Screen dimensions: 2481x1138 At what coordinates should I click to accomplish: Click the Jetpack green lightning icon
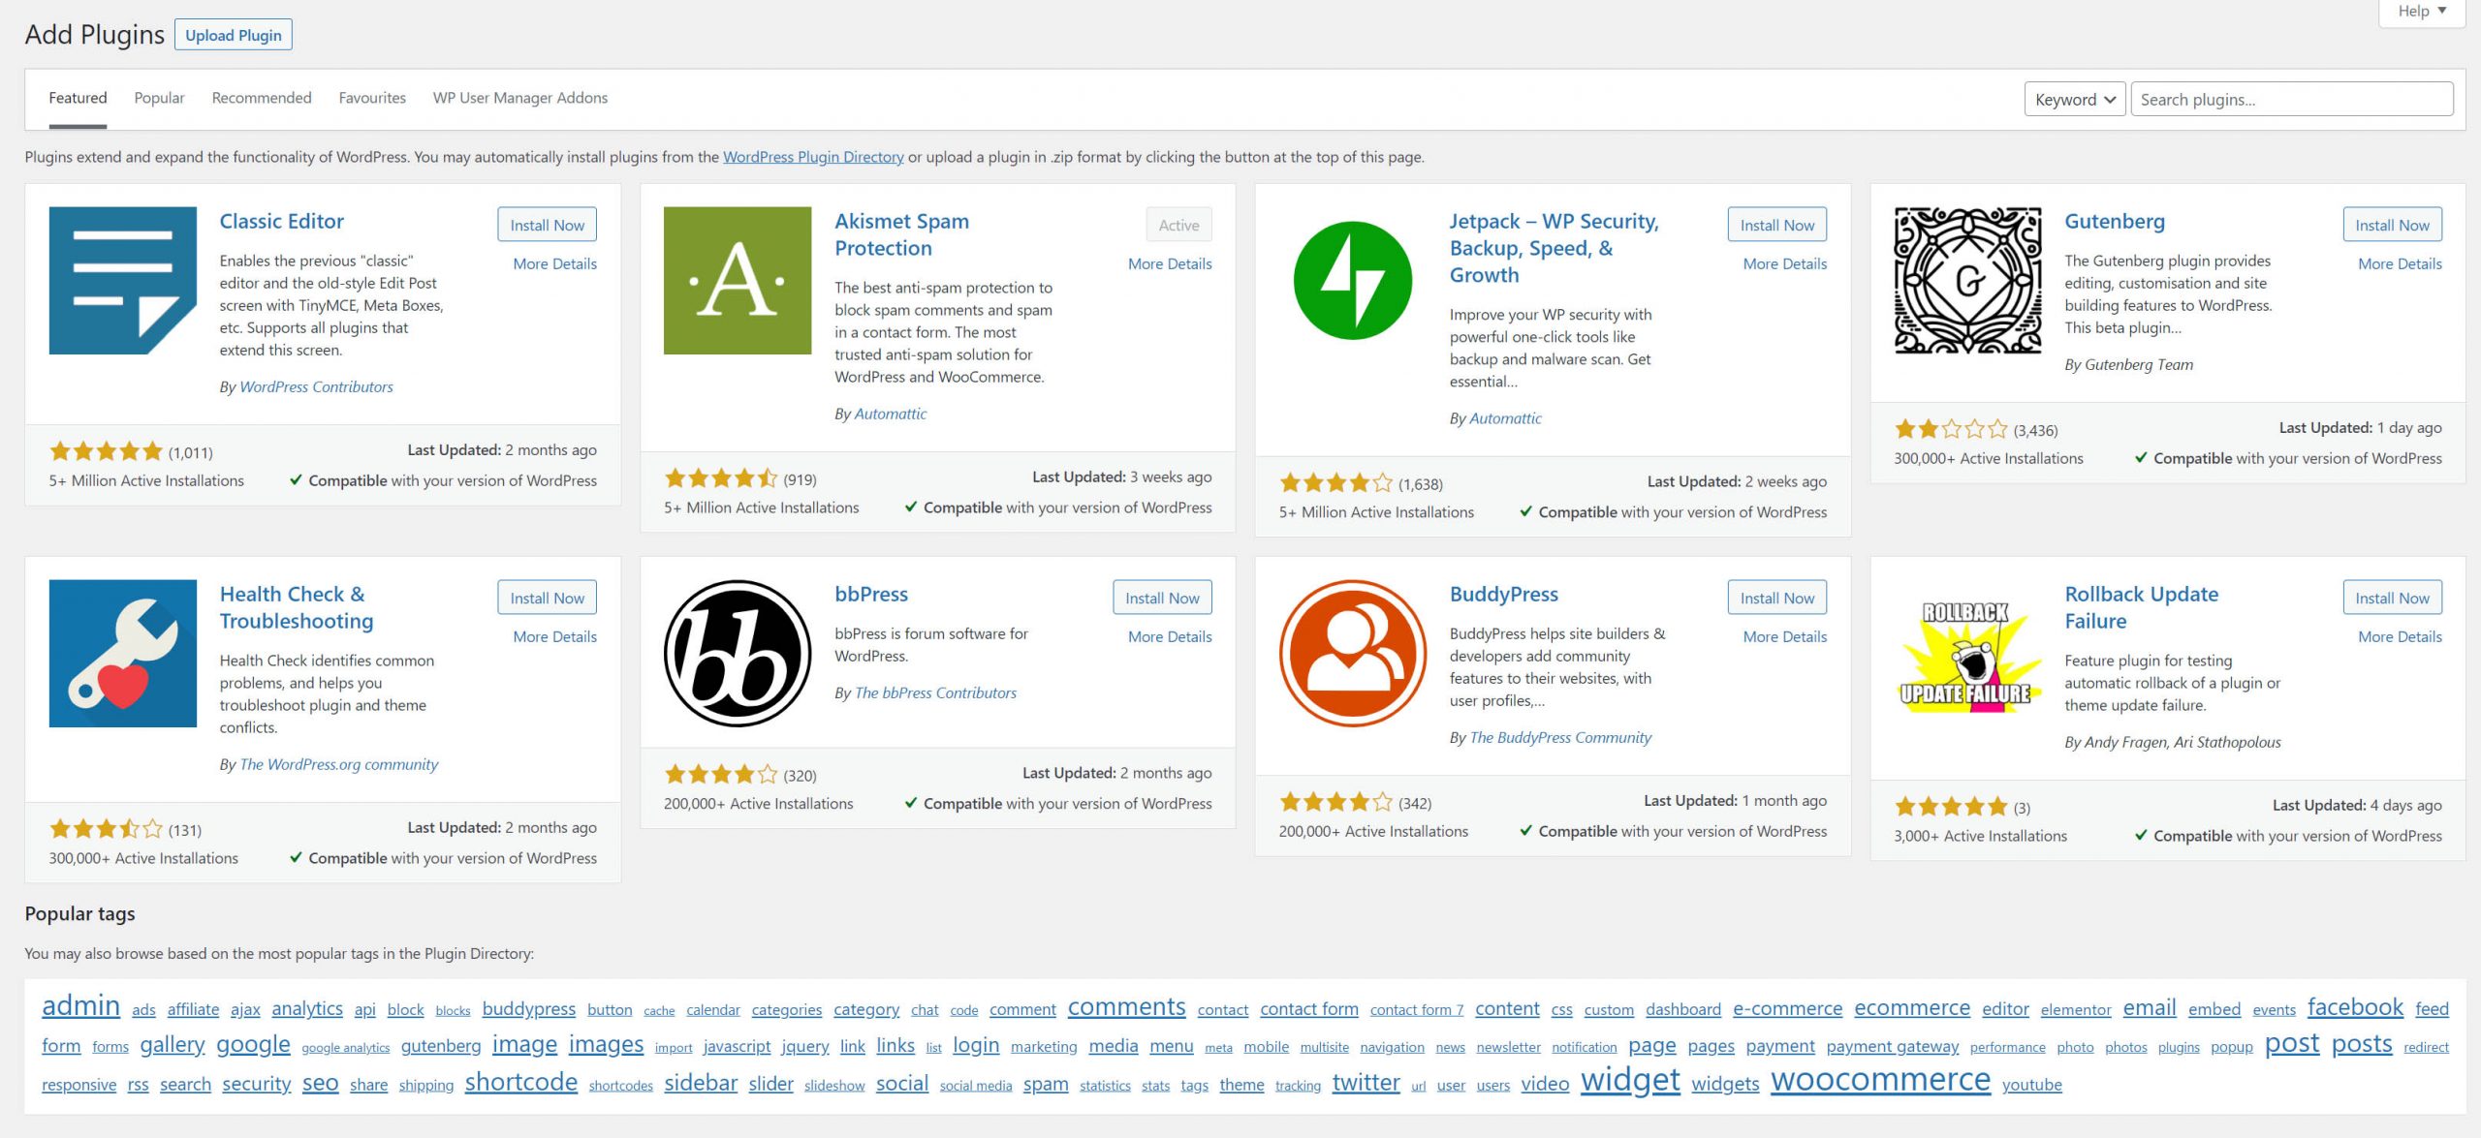pos(1353,280)
